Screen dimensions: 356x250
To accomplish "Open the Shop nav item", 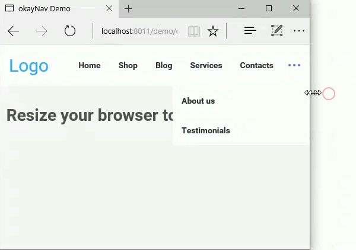I will (128, 65).
